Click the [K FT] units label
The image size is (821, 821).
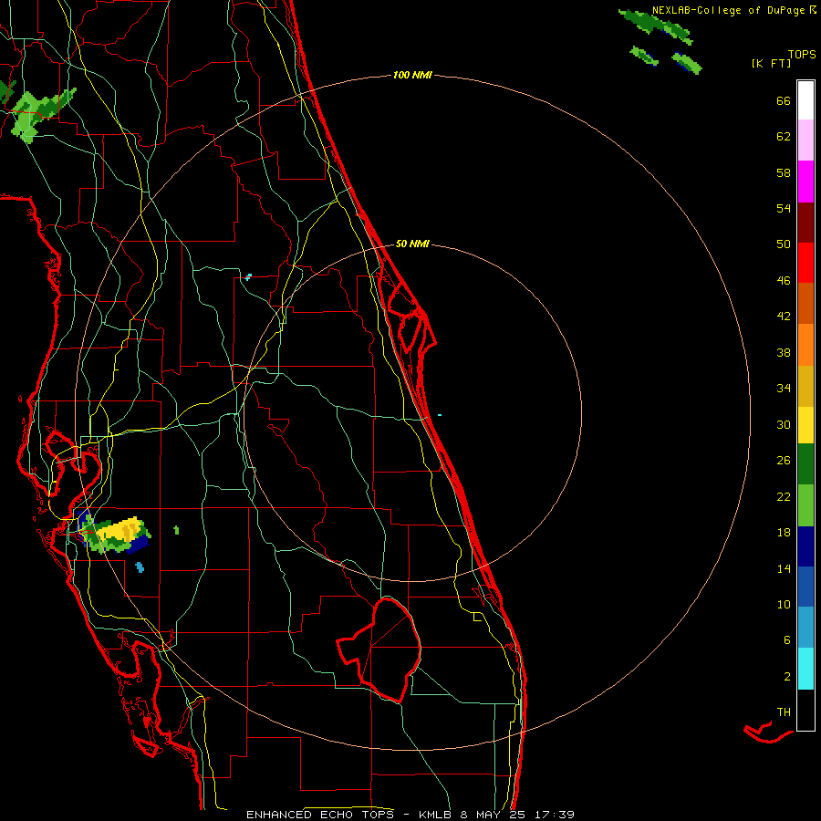click(x=771, y=64)
